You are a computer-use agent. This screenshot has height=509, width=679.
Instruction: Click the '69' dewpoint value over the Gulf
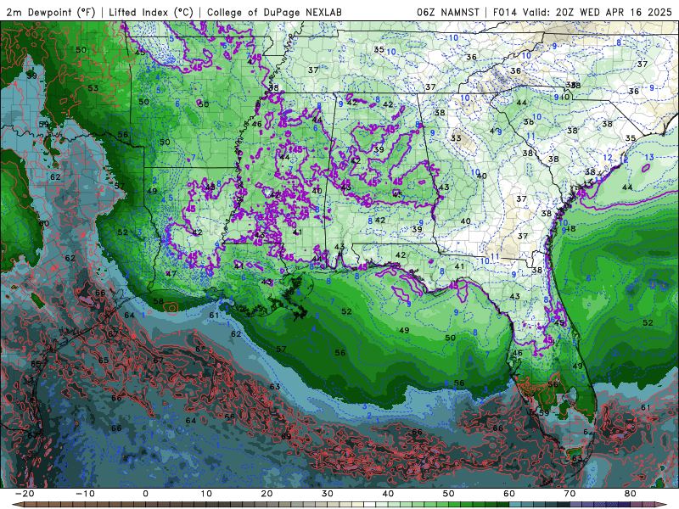pyautogui.click(x=286, y=436)
